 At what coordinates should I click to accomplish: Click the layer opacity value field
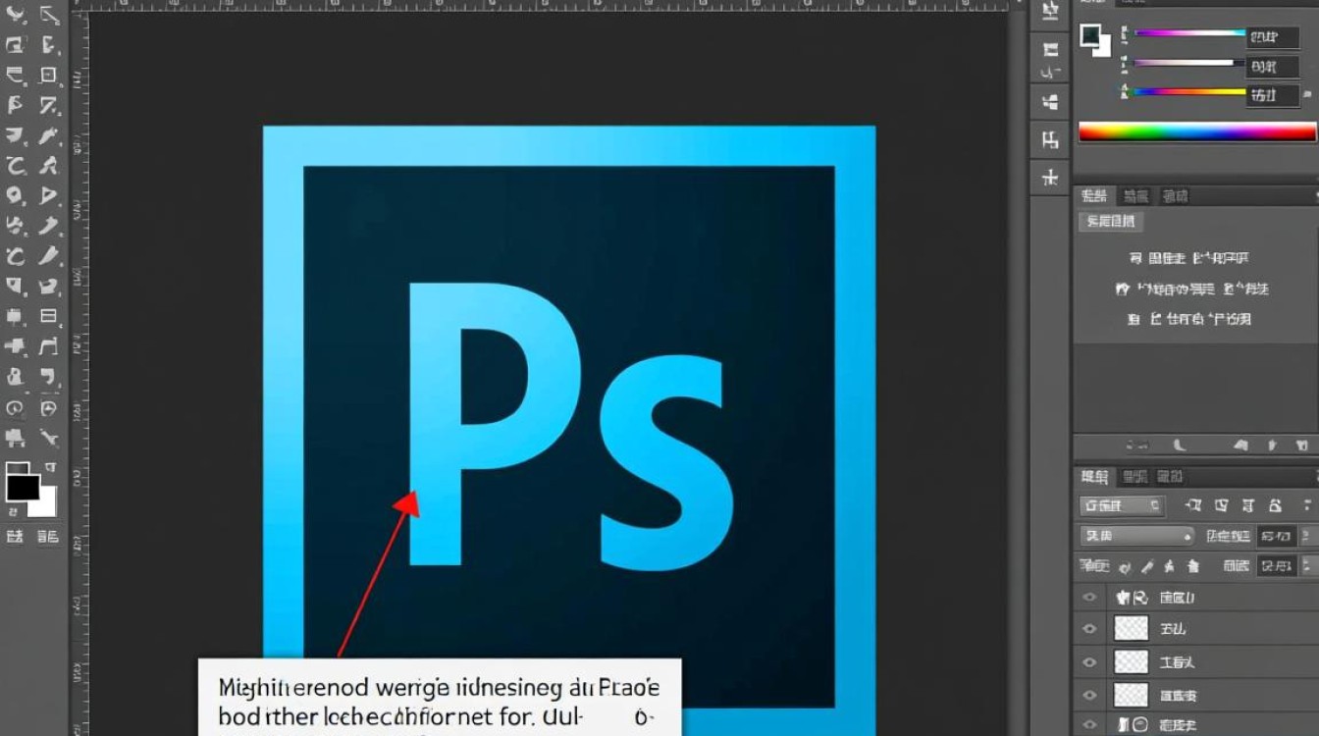tap(1275, 536)
